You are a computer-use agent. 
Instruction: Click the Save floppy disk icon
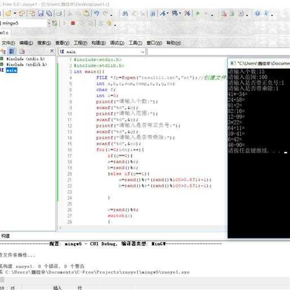[41, 14]
